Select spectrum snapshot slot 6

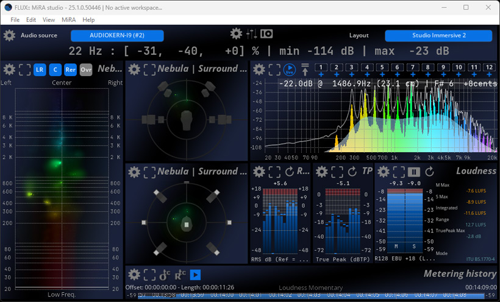(x=398, y=67)
